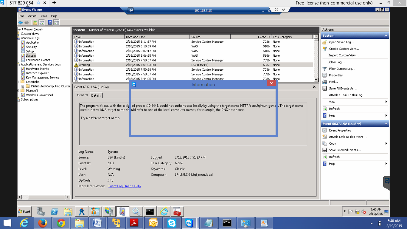Open Firefox from the Windows taskbar
The width and height of the screenshot is (407, 229).
point(43,223)
